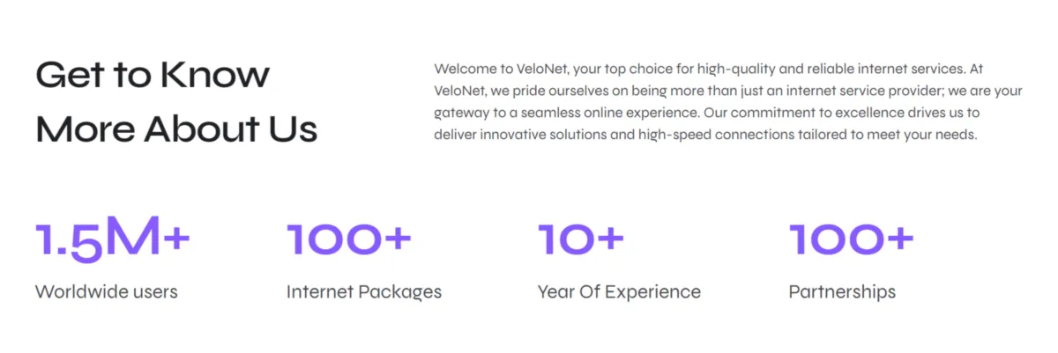Click the 1.5M+ statistic number
The width and height of the screenshot is (1058, 353).
pyautogui.click(x=113, y=240)
